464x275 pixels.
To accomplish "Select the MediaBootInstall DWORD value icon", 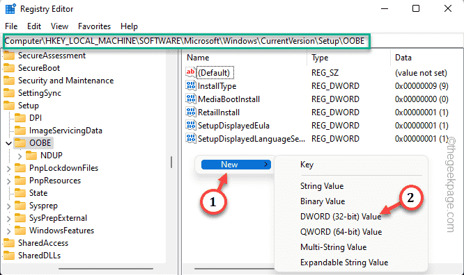I will 191,99.
